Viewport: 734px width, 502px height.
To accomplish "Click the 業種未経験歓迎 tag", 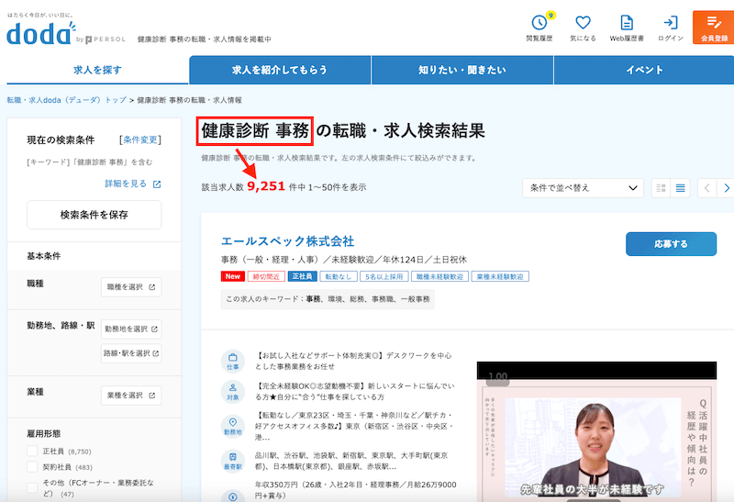I will click(500, 276).
